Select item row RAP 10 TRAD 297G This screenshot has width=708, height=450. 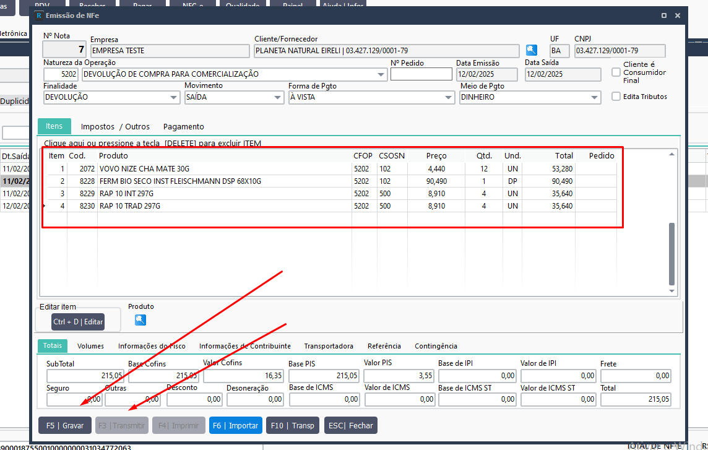[332, 206]
